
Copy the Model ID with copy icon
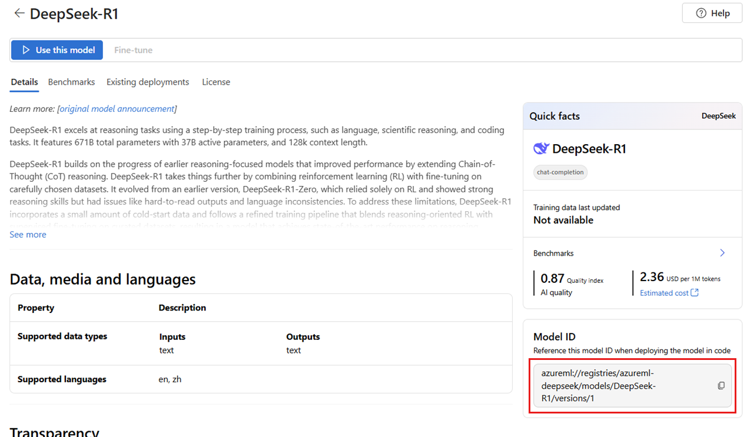tap(721, 386)
